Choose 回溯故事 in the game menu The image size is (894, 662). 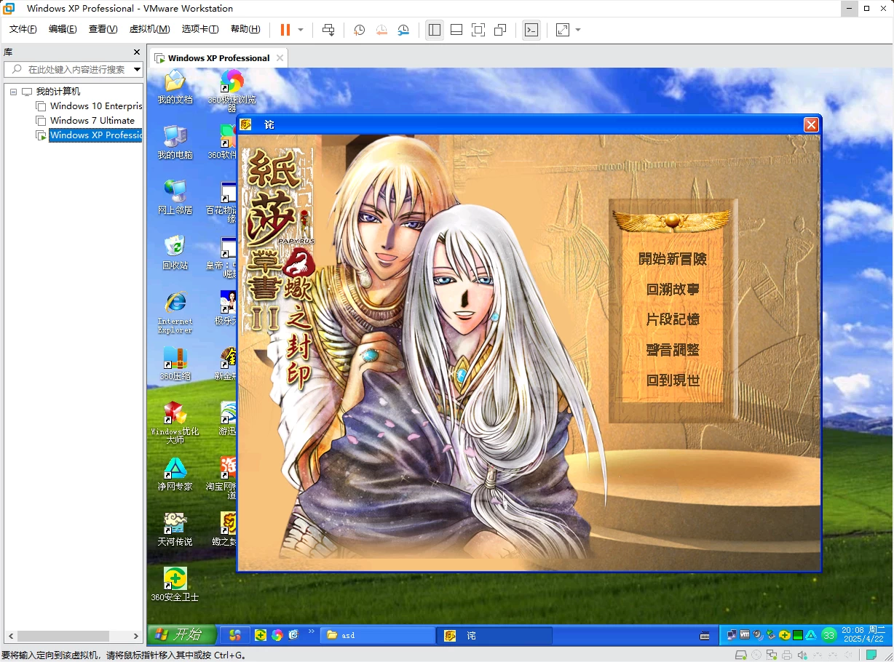click(x=673, y=290)
